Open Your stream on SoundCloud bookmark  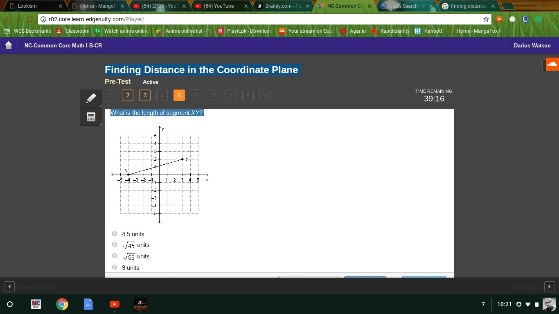coord(307,31)
